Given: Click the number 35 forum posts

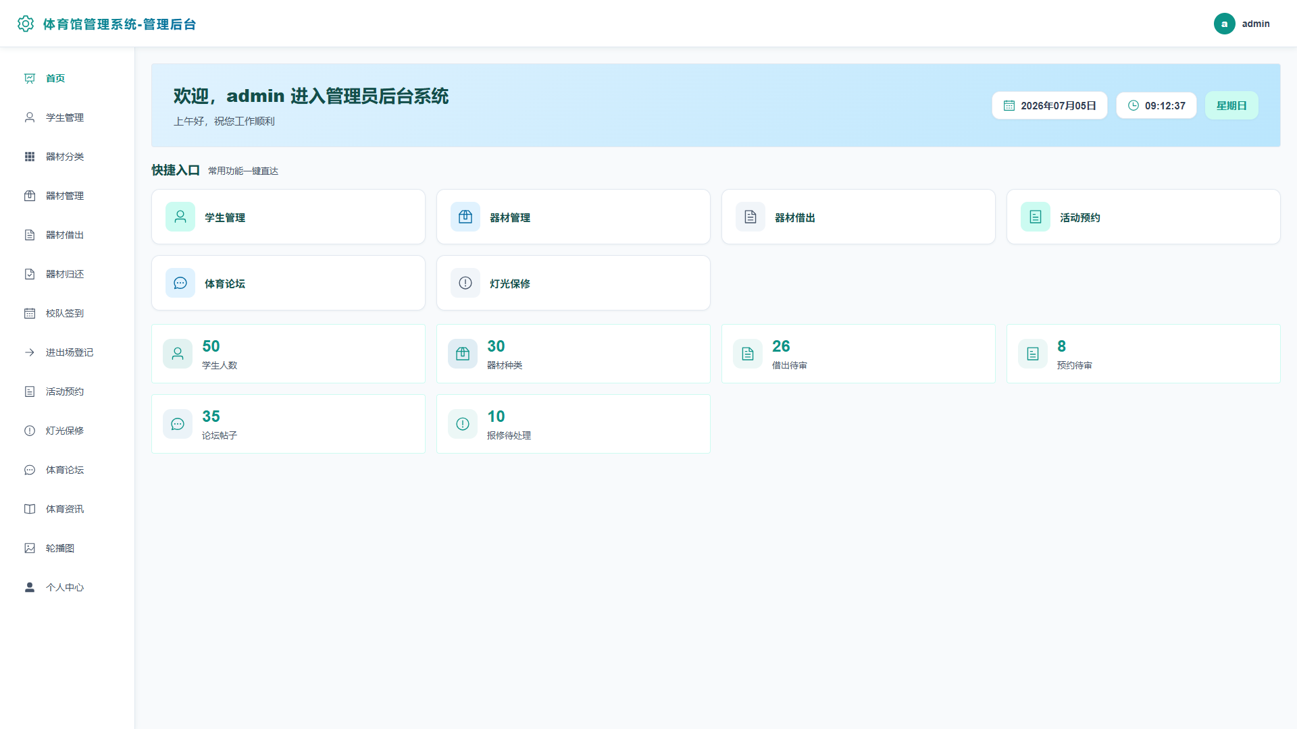Looking at the screenshot, I should 211,416.
